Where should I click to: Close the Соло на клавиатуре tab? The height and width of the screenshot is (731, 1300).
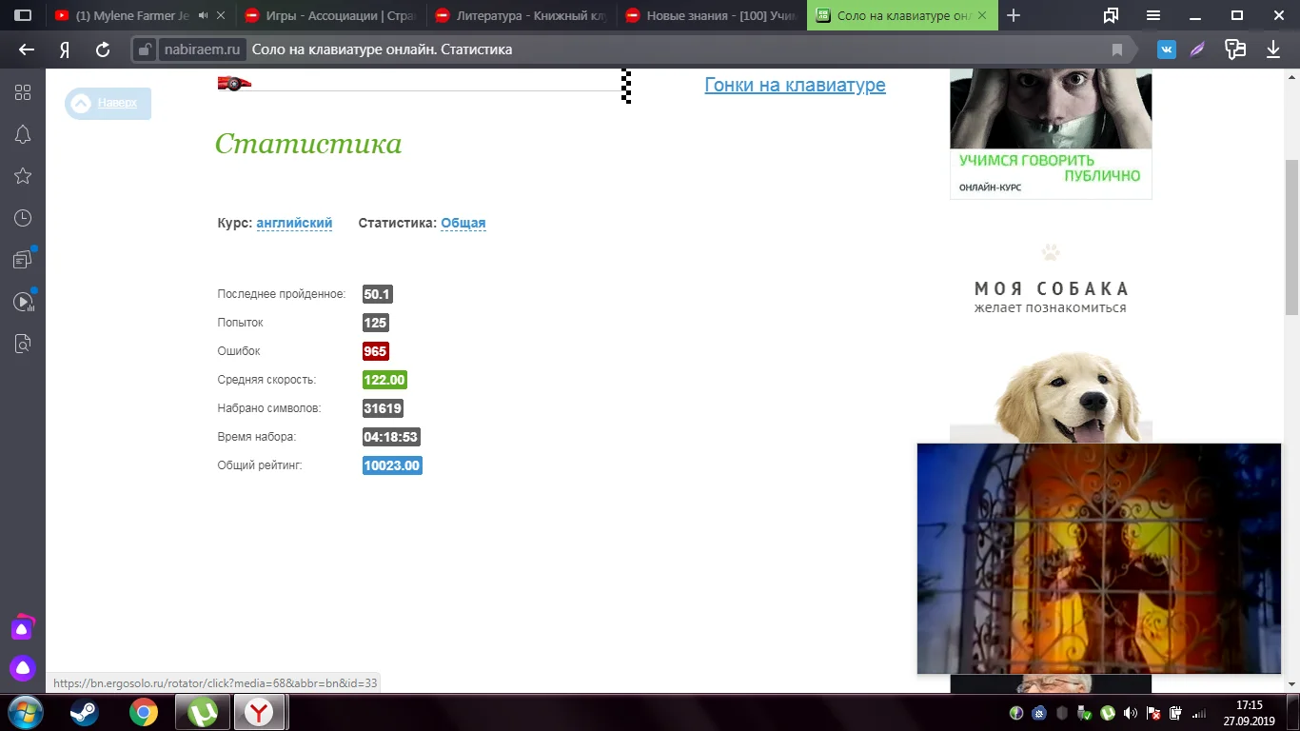point(983,15)
